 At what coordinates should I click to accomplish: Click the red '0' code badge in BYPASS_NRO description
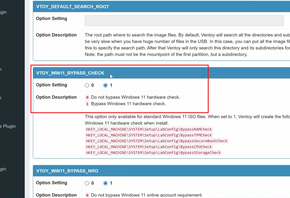[x=87, y=195]
